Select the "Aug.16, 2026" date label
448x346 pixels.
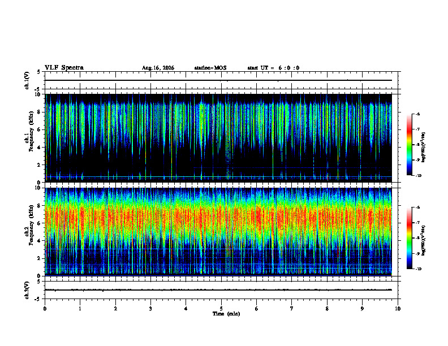[158, 68]
